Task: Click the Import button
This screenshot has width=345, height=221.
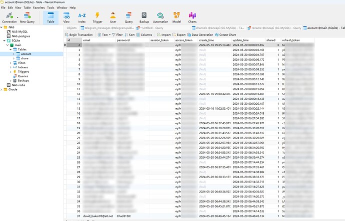Action: tap(164, 35)
